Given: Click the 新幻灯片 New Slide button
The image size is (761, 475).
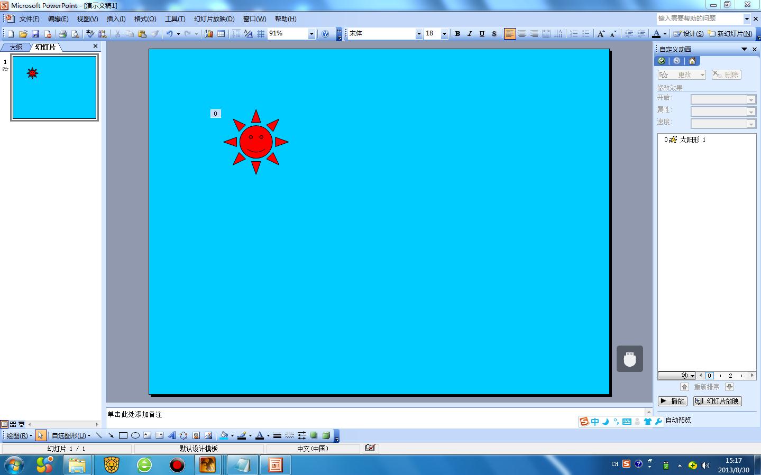Looking at the screenshot, I should coord(730,34).
